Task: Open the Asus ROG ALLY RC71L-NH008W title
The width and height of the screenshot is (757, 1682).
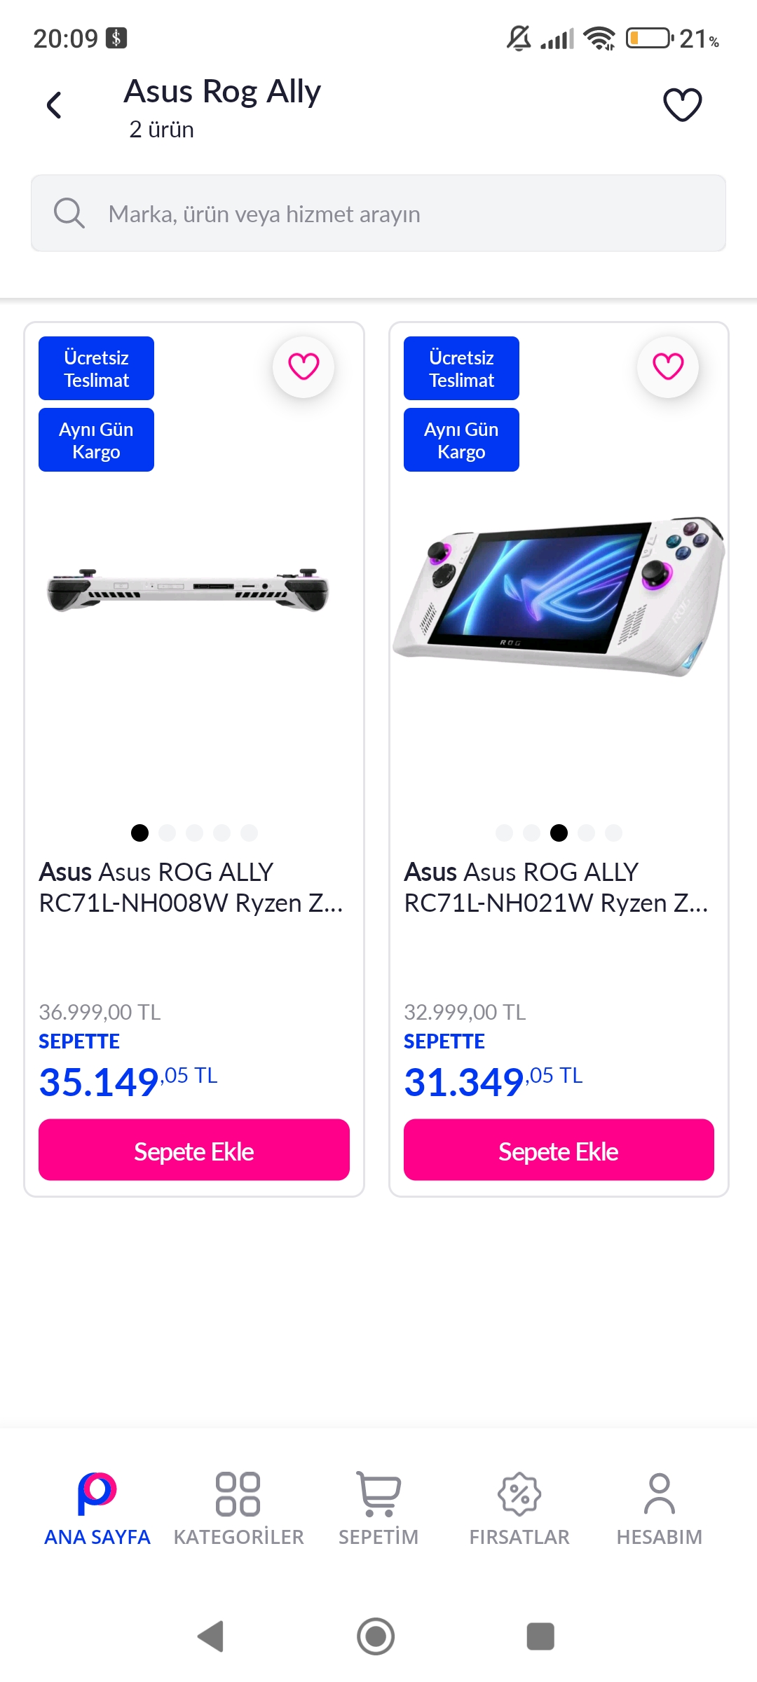Action: pyautogui.click(x=191, y=887)
